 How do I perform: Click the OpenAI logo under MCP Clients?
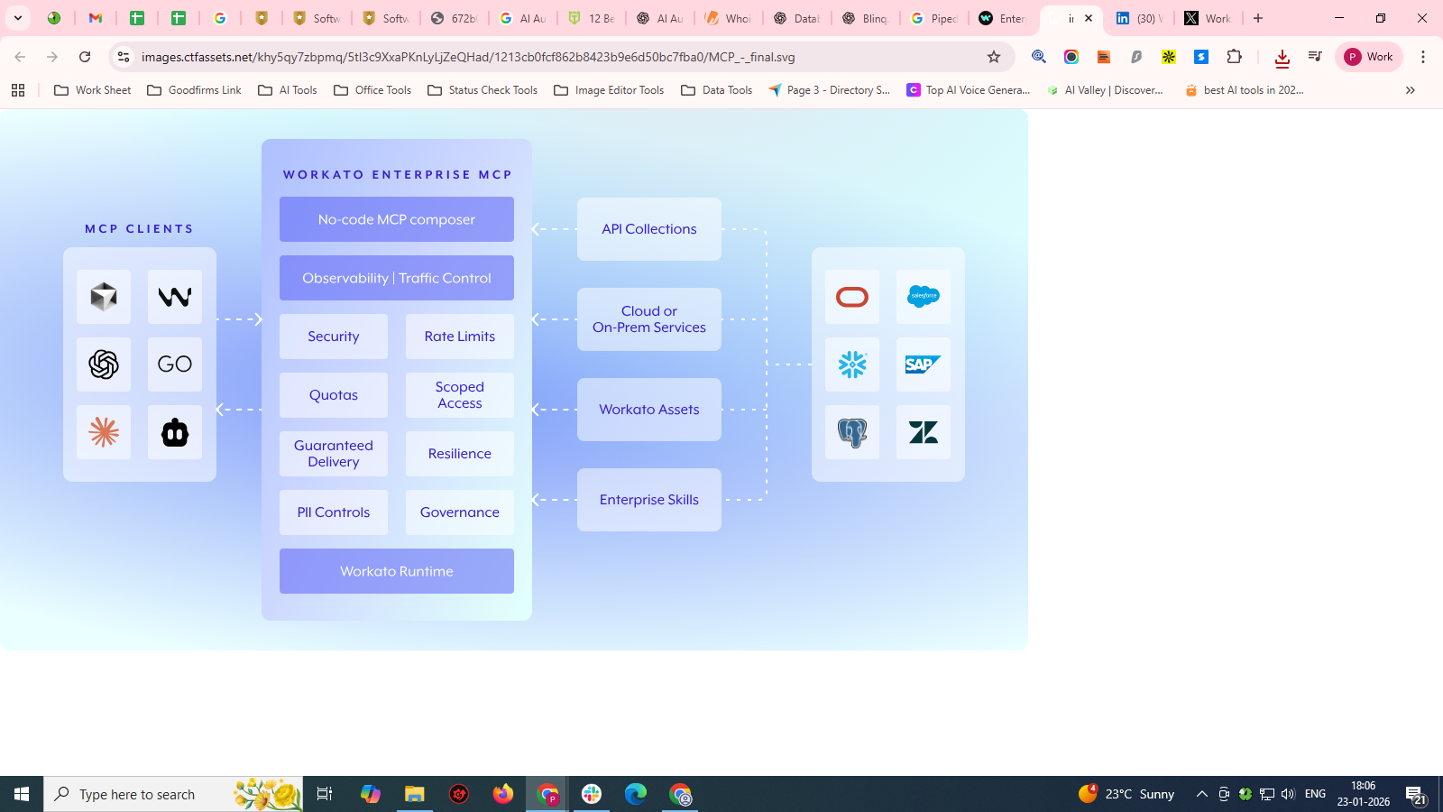(104, 364)
